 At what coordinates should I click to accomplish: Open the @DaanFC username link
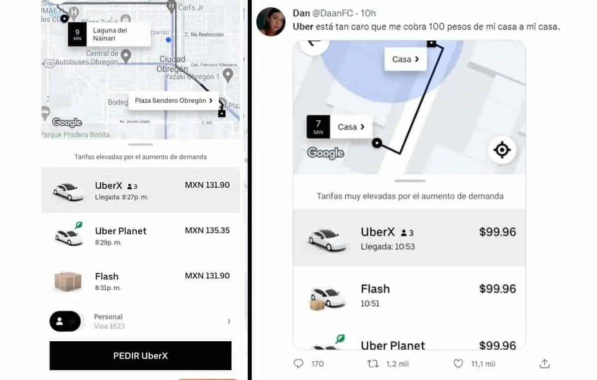(x=333, y=13)
